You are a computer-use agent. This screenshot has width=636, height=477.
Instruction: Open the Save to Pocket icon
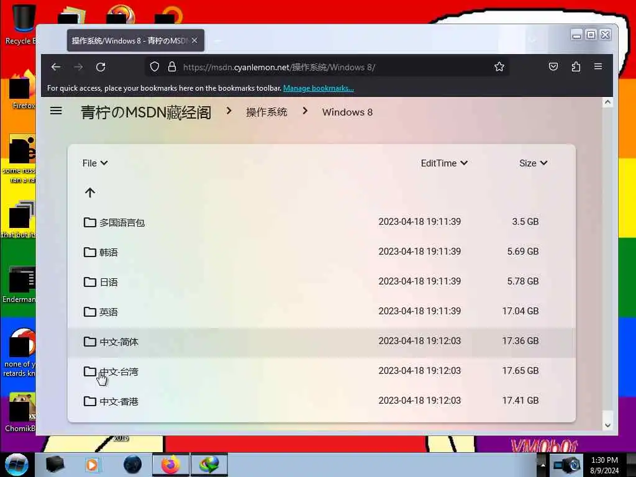[x=553, y=66]
